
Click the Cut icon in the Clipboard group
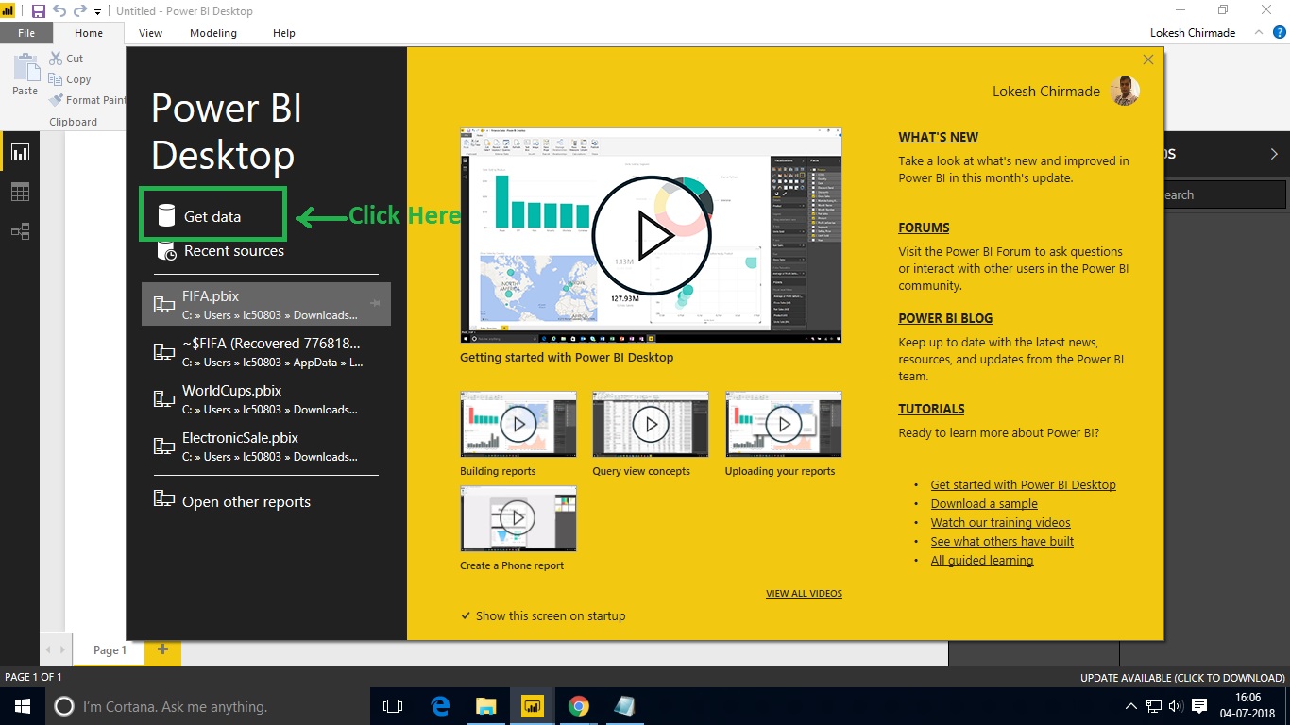pos(55,58)
